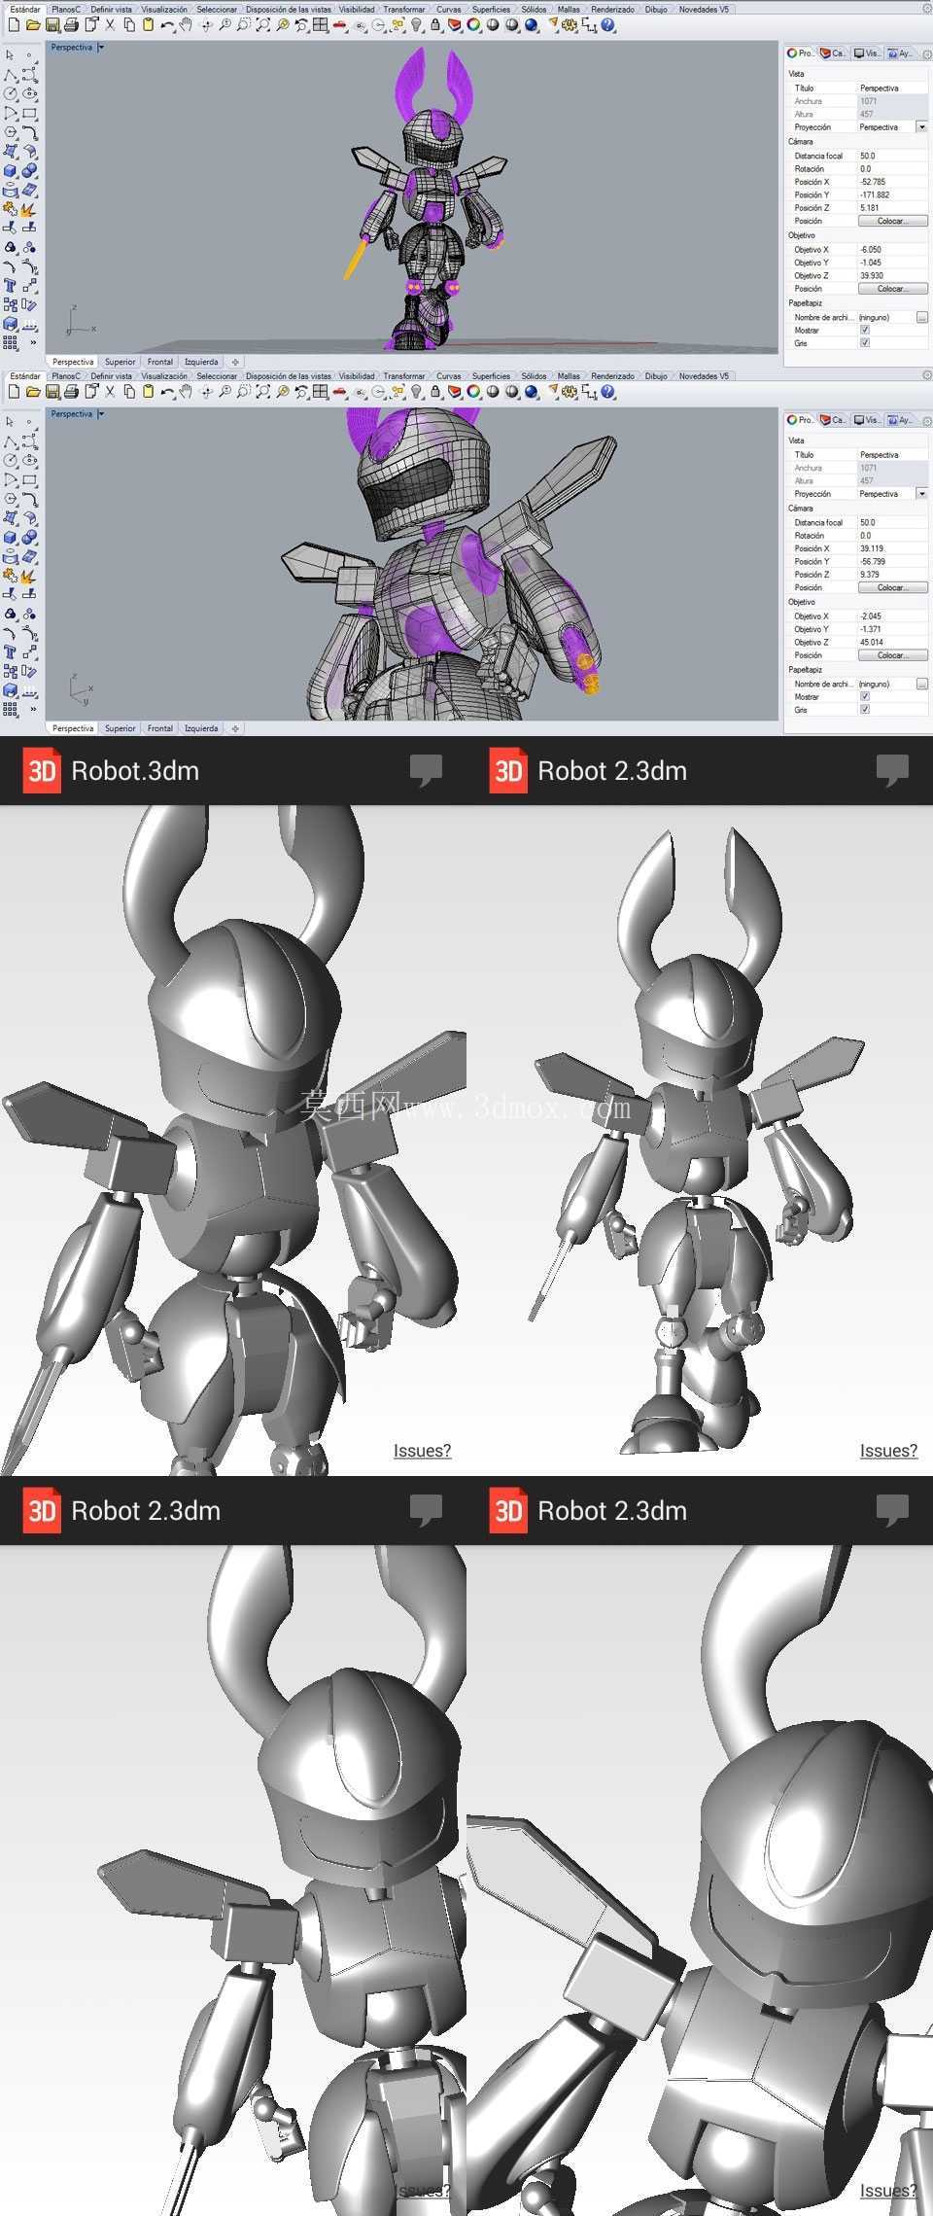
Task: Select Pan hand tool in upper Rhino toolbar
Action: point(186,25)
